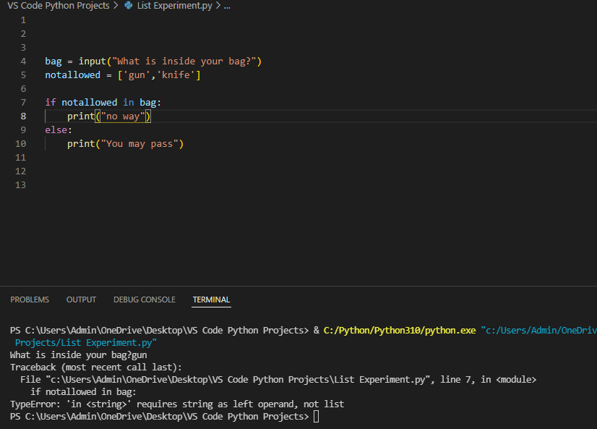
Task: Place cursor in print("You may pass") line
Action: click(125, 144)
